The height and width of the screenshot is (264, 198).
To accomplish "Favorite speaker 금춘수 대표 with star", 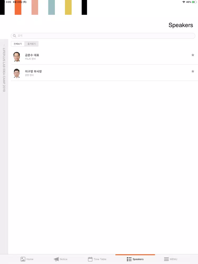I will 193,55.
